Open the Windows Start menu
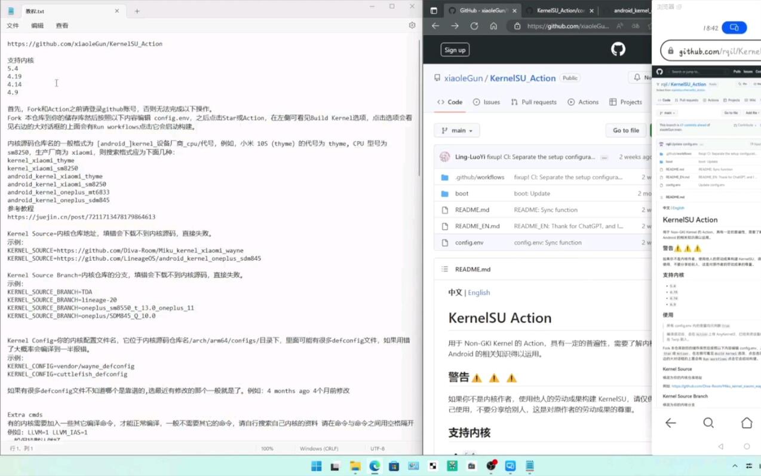This screenshot has height=476, width=761. point(316,466)
